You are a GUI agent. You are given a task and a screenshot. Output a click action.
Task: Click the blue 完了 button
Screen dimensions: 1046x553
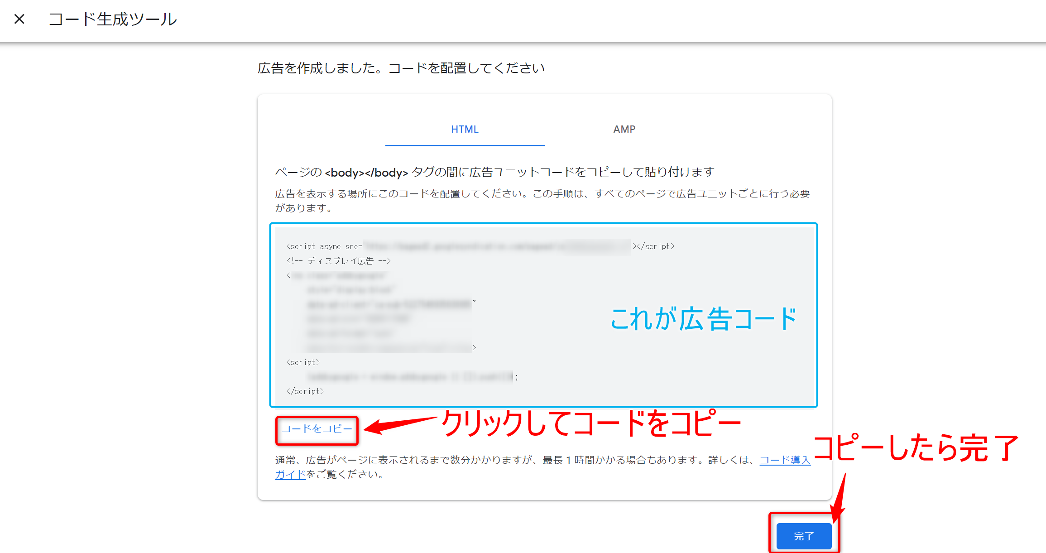click(x=804, y=536)
